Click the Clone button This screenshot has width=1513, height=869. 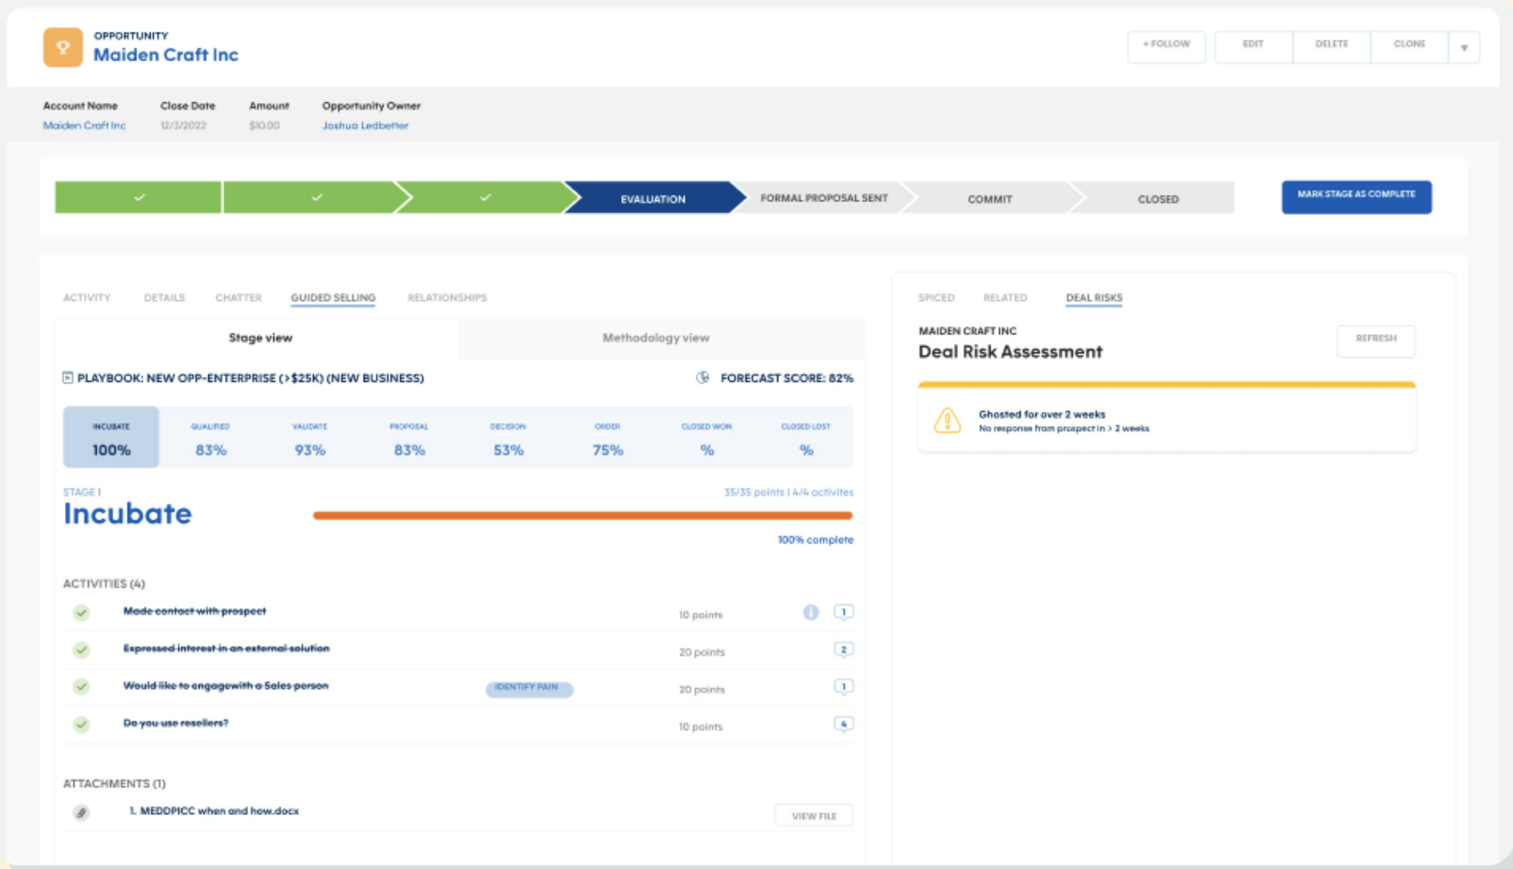point(1409,47)
